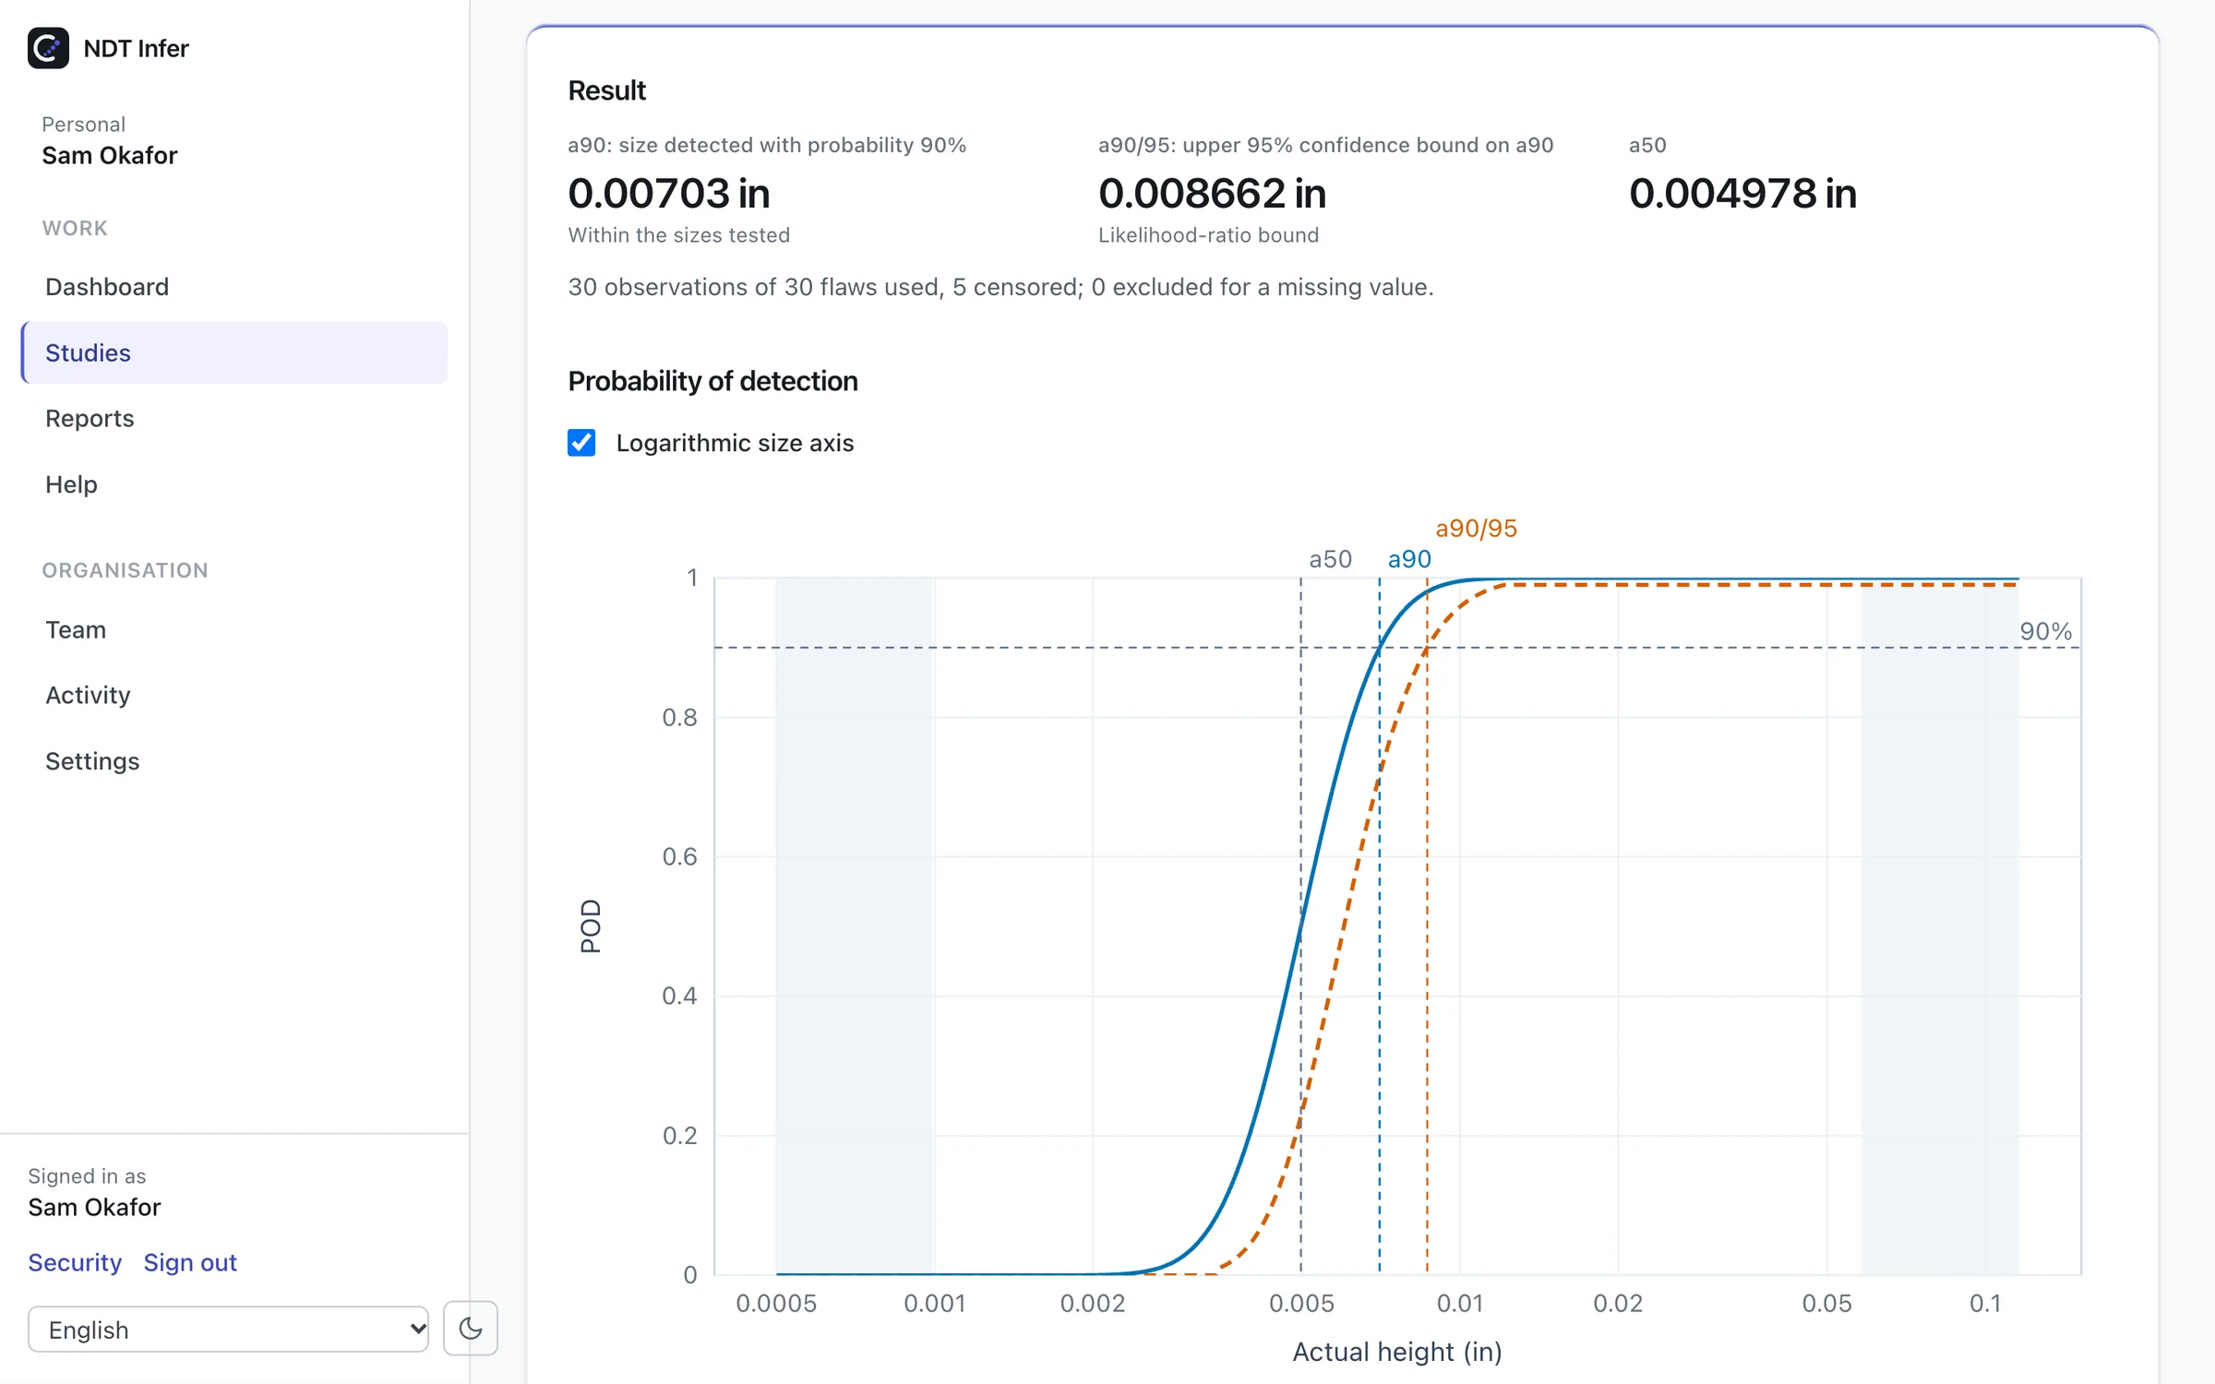The width and height of the screenshot is (2215, 1384).
Task: Open the Team page
Action: click(x=234, y=630)
